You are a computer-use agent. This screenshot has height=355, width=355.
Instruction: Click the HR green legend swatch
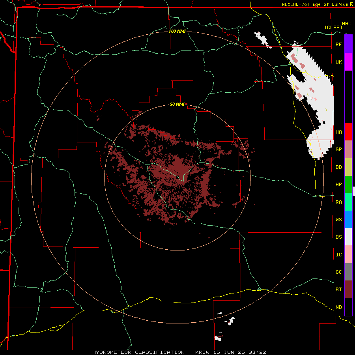coord(348,185)
